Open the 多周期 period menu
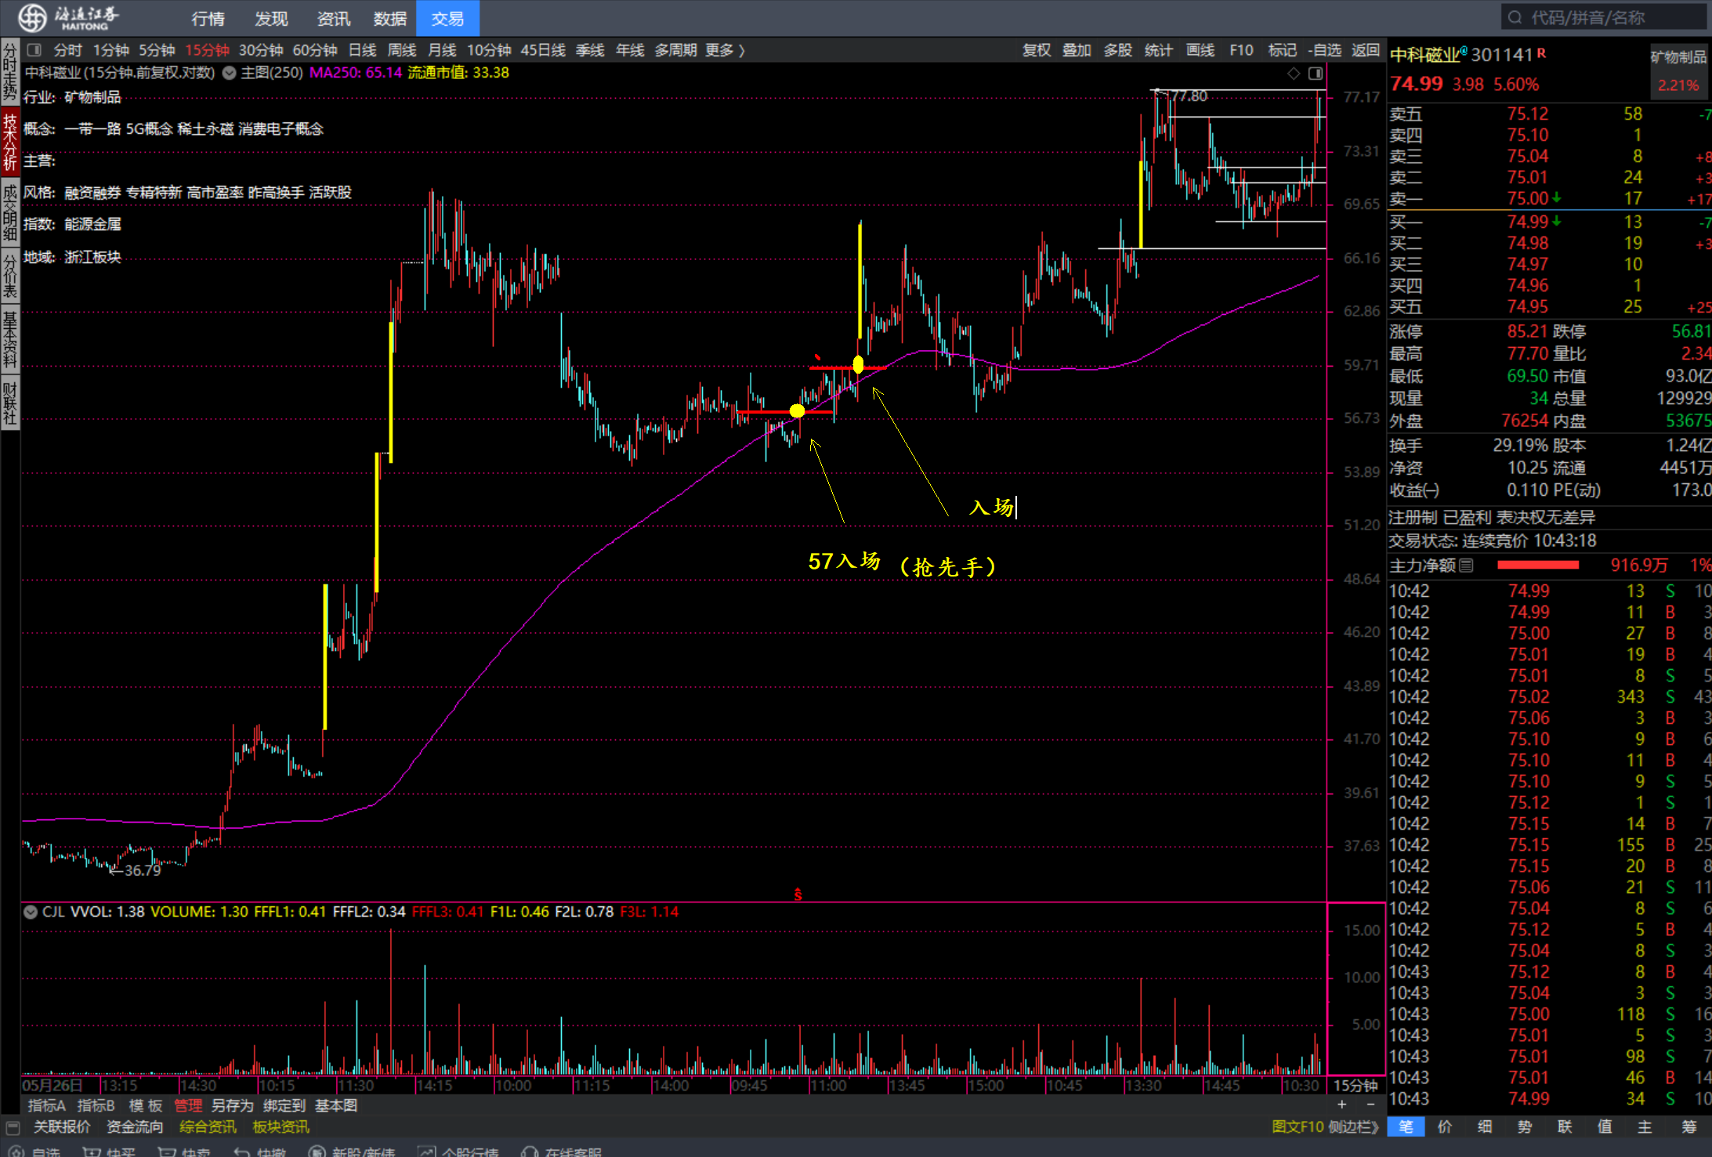 (x=675, y=50)
